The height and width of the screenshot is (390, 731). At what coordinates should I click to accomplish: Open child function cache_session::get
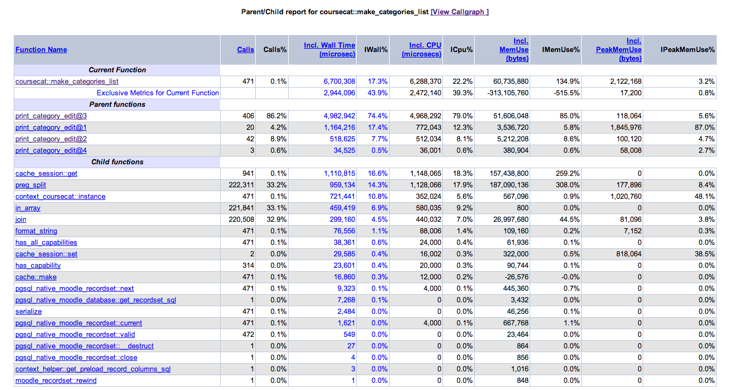tap(46, 173)
